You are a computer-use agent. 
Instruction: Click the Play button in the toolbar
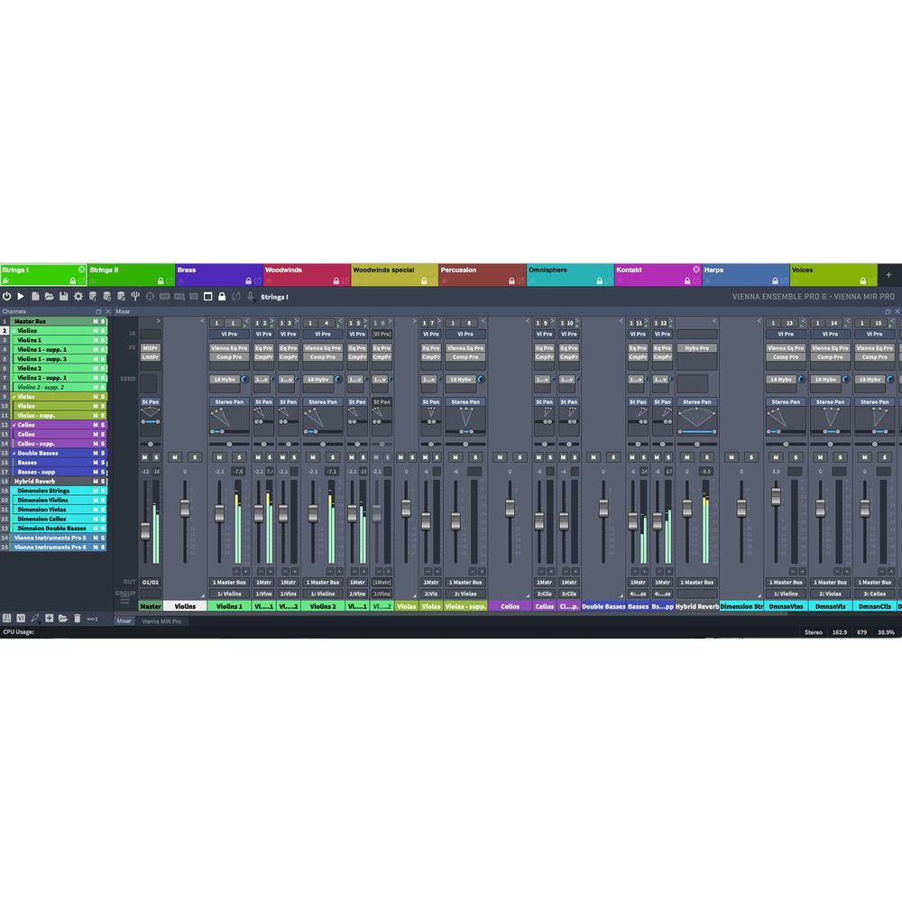coord(22,297)
